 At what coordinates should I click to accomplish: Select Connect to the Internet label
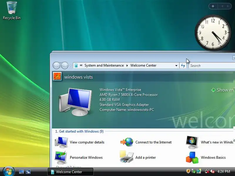pos(153,142)
